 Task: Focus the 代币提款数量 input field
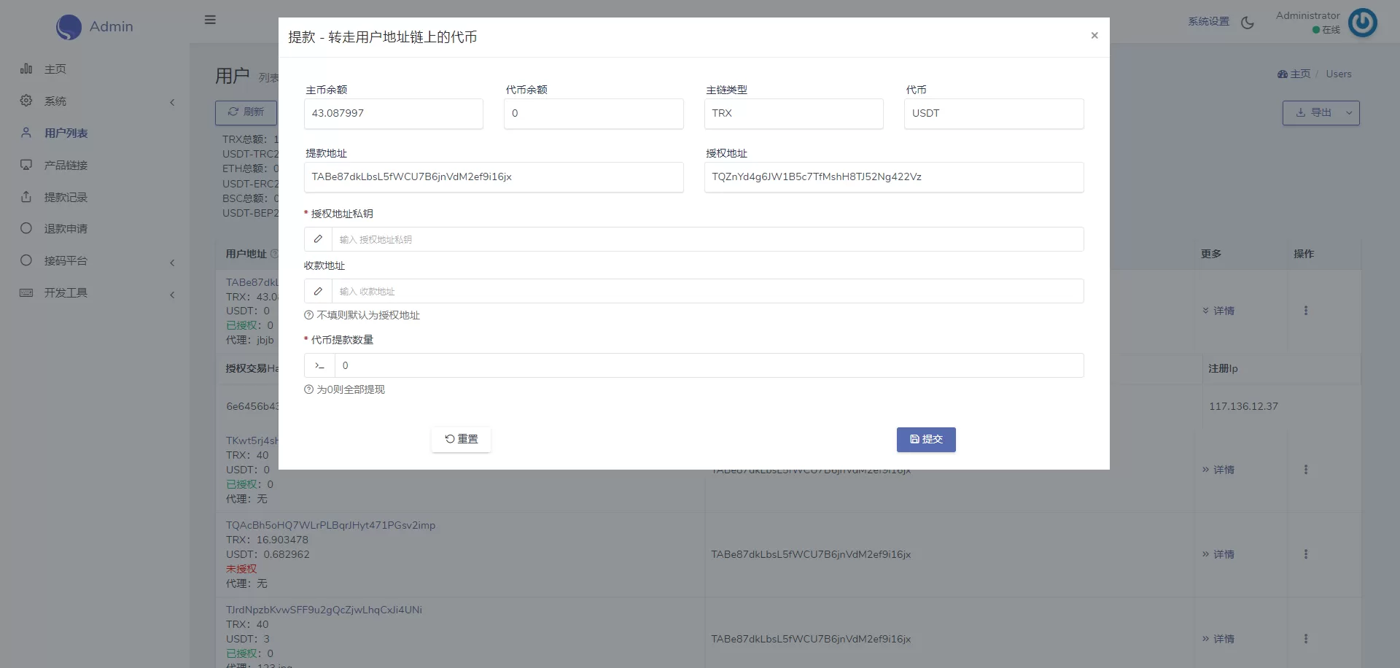(x=709, y=366)
